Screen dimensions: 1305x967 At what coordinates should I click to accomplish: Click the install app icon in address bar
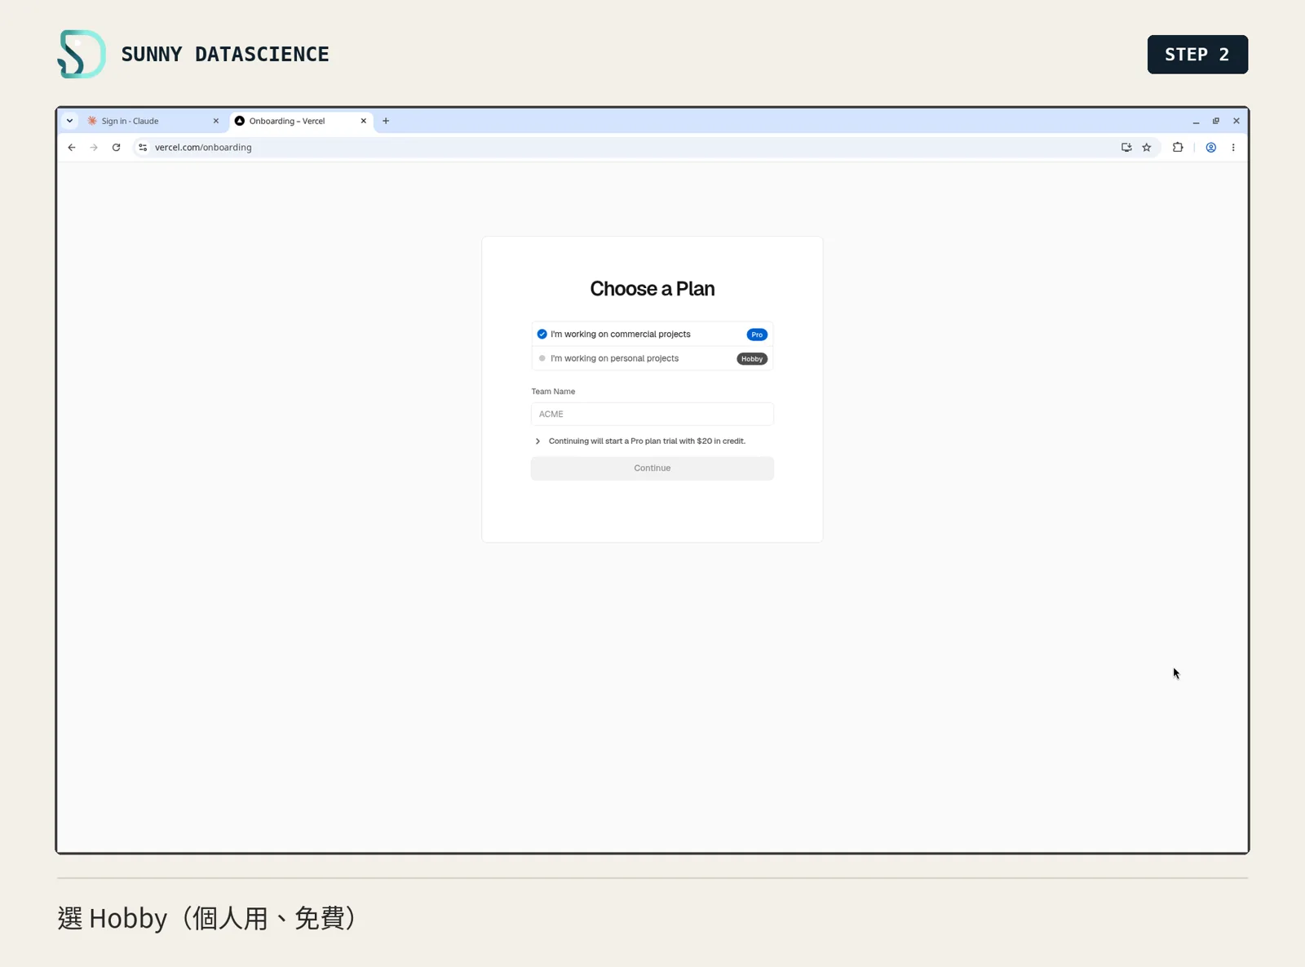pyautogui.click(x=1126, y=148)
